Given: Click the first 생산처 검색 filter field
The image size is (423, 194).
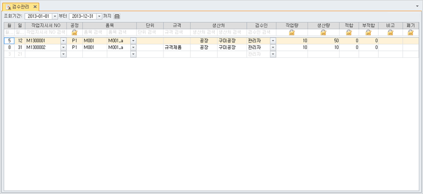Looking at the screenshot, I should pyautogui.click(x=204, y=33).
